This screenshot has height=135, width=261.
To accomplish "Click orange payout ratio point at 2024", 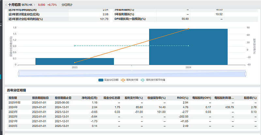I will (188, 29).
